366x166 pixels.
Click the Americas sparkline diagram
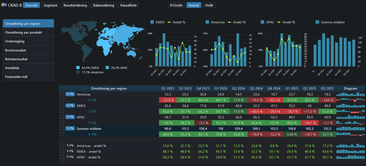[350, 94]
